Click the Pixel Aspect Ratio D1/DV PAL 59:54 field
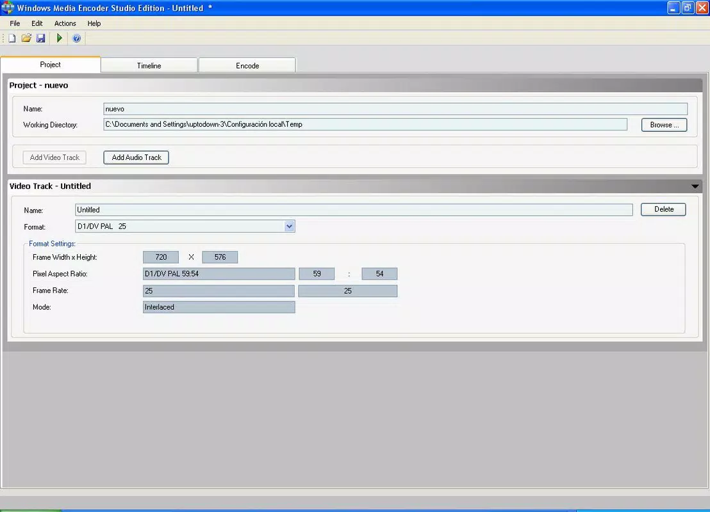Screen dimensions: 710x512 (219, 274)
